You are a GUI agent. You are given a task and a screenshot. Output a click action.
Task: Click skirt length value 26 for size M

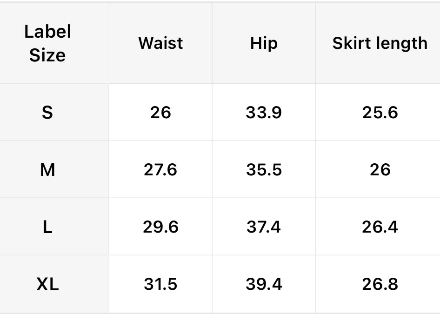click(x=380, y=170)
